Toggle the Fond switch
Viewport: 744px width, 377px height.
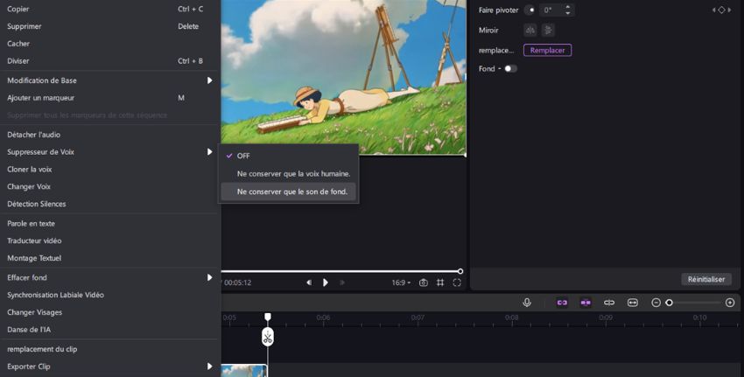tap(509, 68)
